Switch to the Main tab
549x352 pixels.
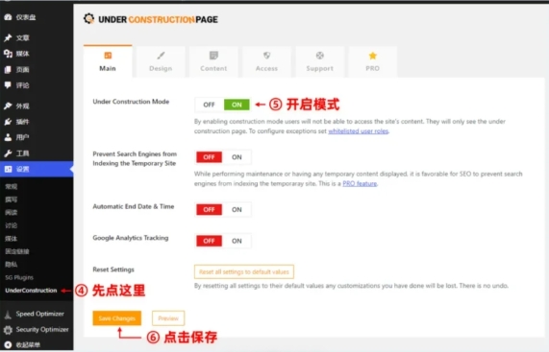coord(108,61)
